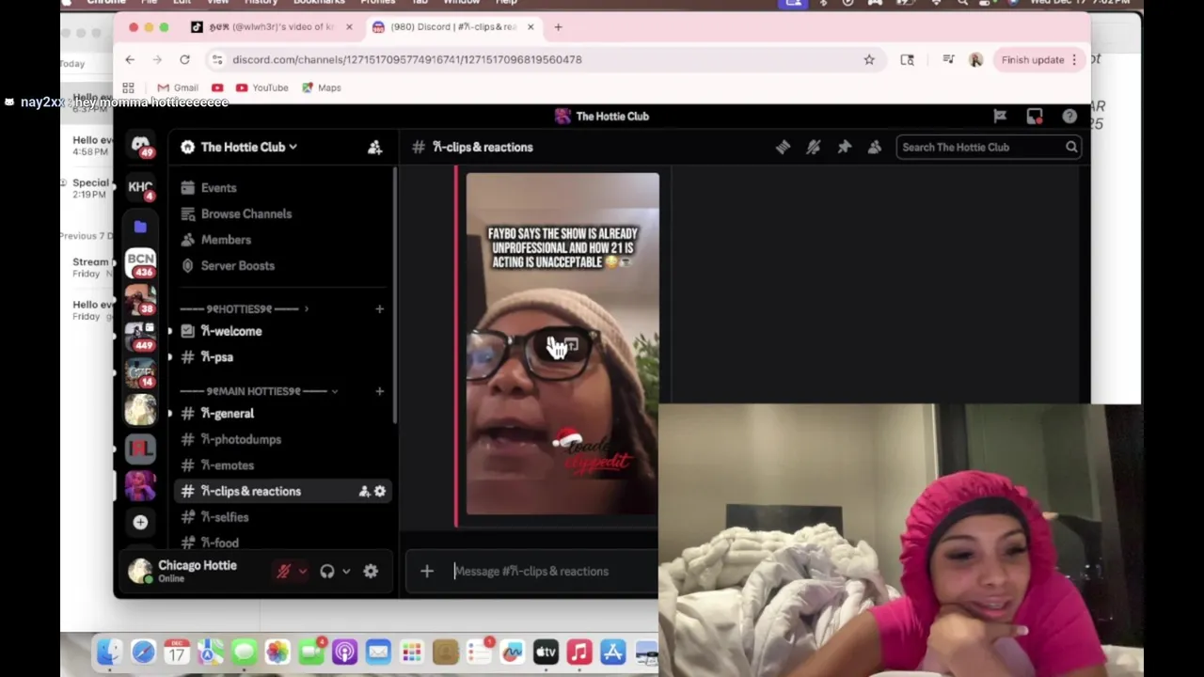Toggle microphone mute in user panel
The height and width of the screenshot is (677, 1204).
point(283,571)
